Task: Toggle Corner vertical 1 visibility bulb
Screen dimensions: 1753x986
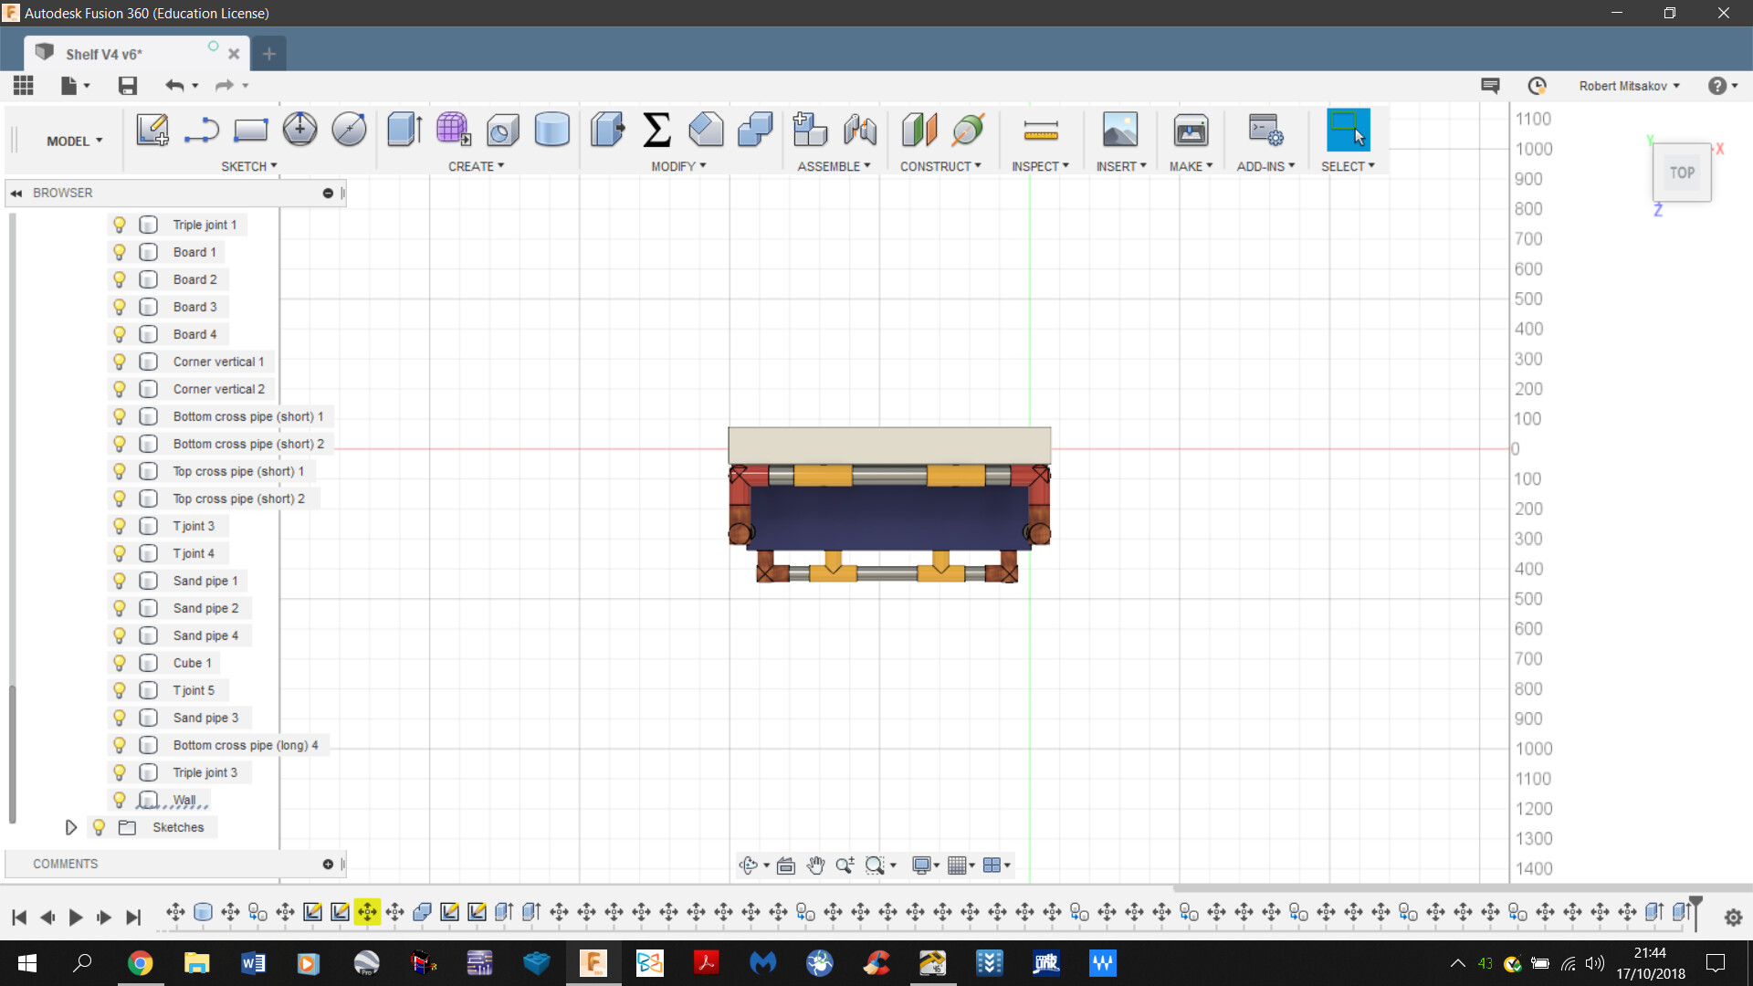Action: [120, 362]
